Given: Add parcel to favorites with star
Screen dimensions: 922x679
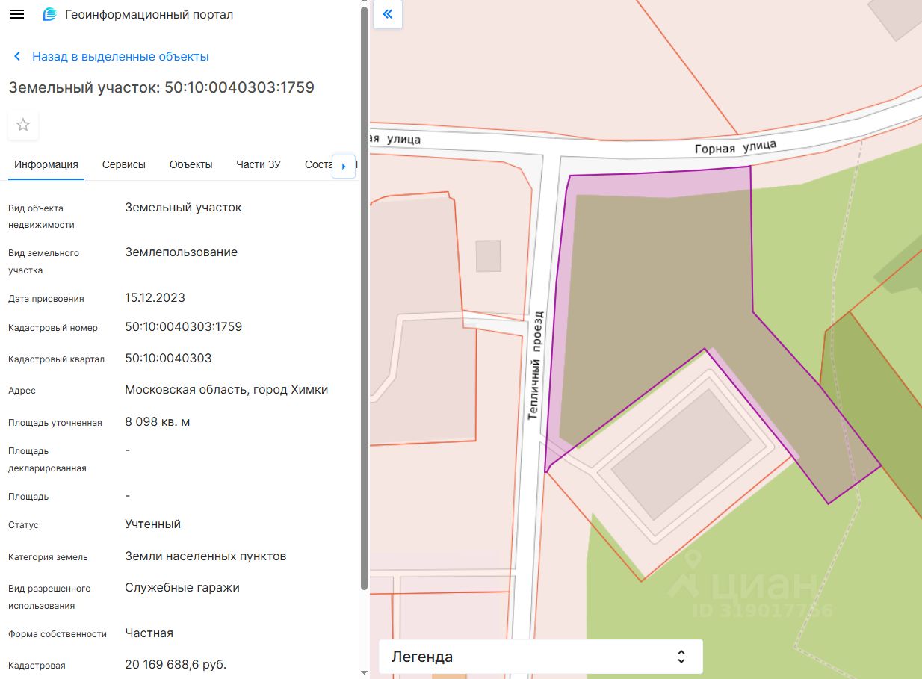Looking at the screenshot, I should 23,125.
